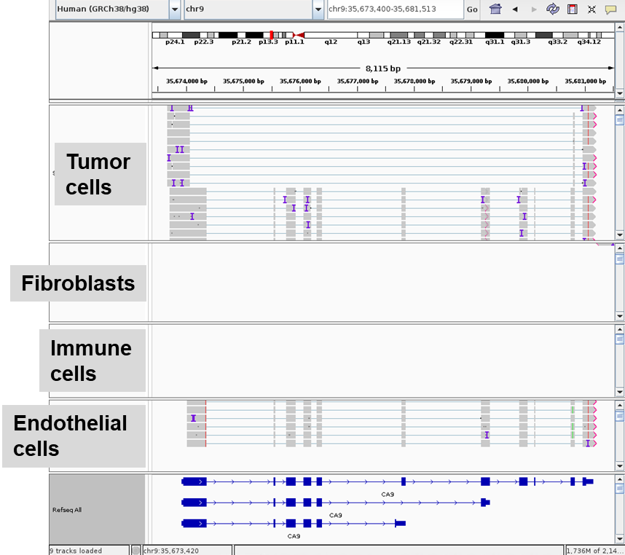This screenshot has width=625, height=555.
Task: Click the Home icon in the toolbar
Action: pyautogui.click(x=496, y=9)
